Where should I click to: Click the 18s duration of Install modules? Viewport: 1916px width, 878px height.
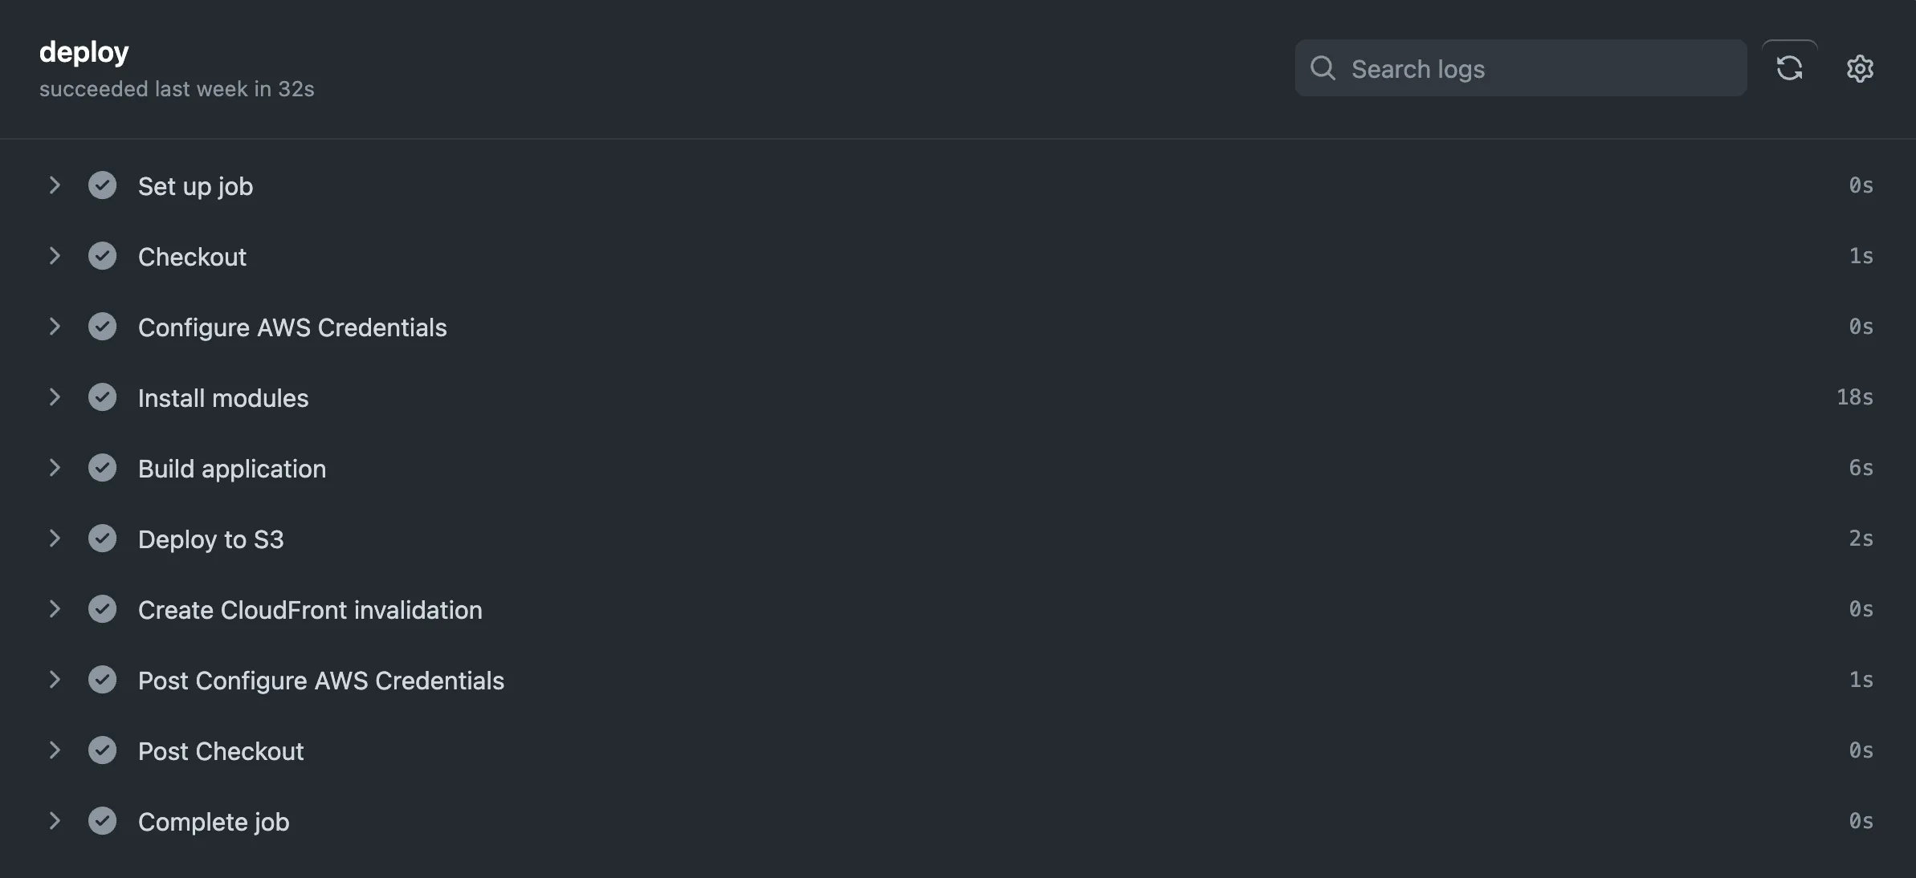(x=1855, y=397)
